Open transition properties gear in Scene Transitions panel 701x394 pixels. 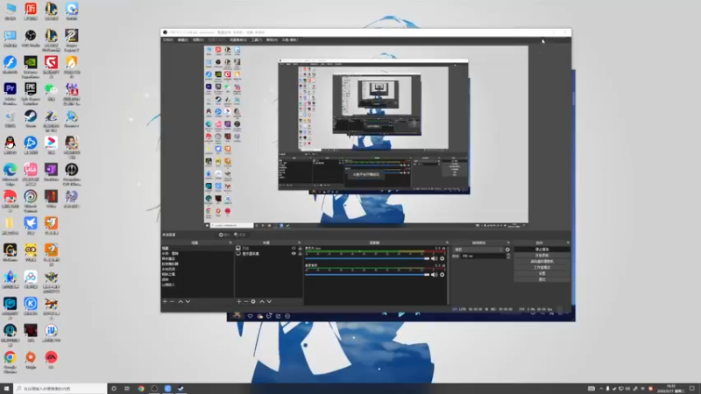point(507,250)
